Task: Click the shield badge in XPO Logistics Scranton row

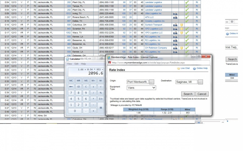Action: (x=181, y=29)
